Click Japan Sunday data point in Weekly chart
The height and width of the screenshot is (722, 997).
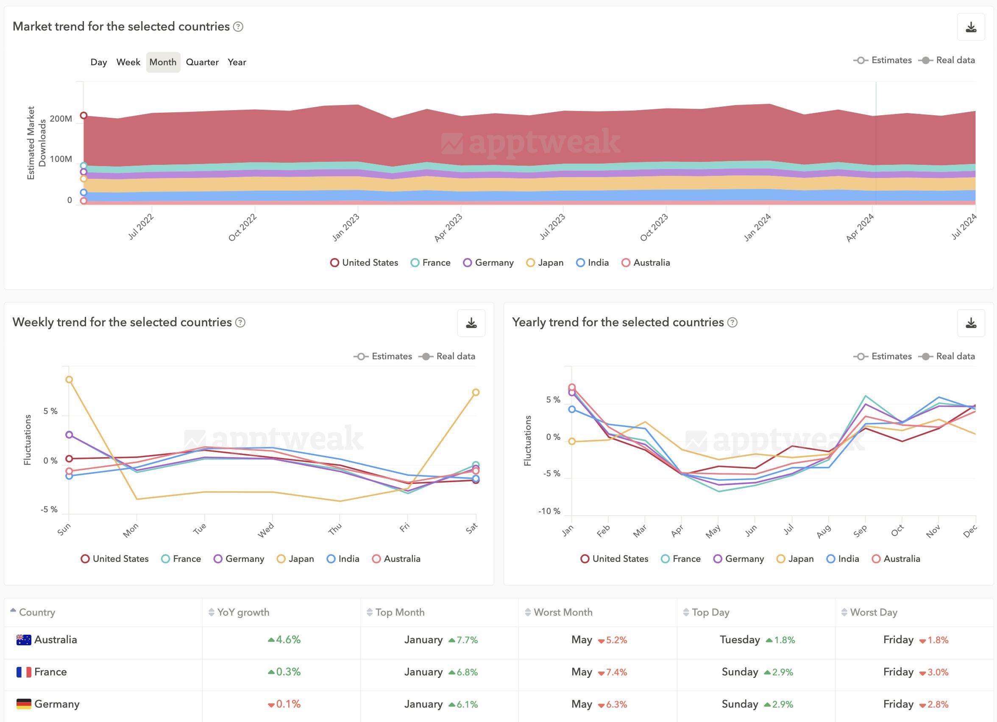(x=69, y=380)
